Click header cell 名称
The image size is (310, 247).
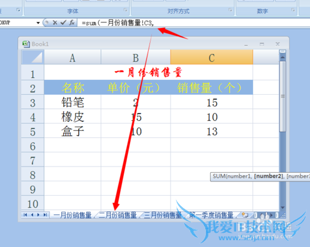pos(73,87)
